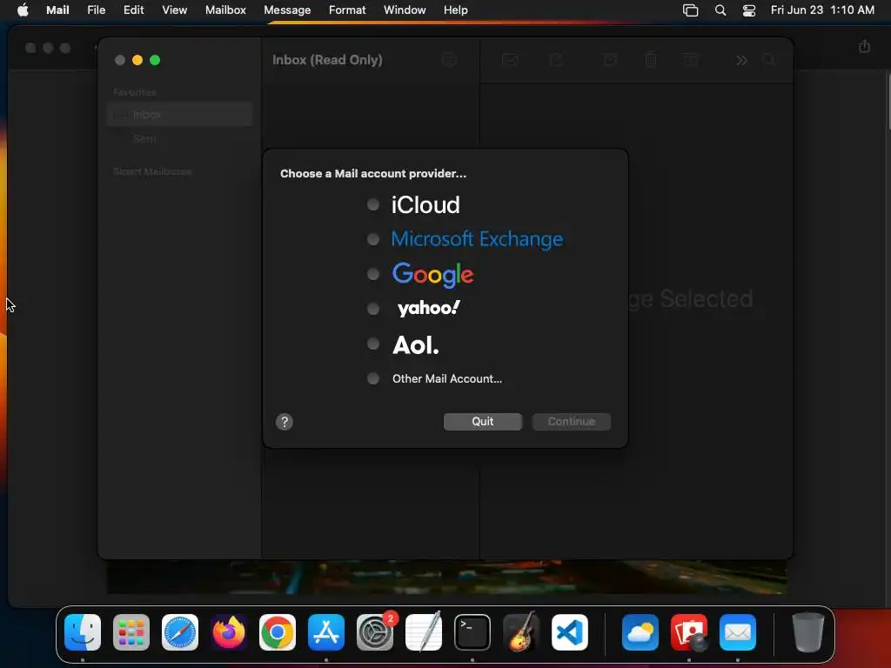Image resolution: width=891 pixels, height=668 pixels.
Task: Click the junk icon in Mail toolbar
Action: (690, 60)
